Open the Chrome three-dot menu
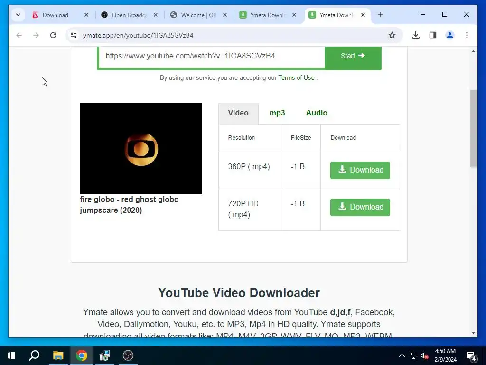Screen dimensions: 486x365 pyautogui.click(x=467, y=35)
